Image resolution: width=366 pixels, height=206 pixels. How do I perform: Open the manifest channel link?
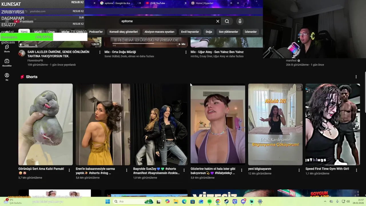click(x=291, y=61)
